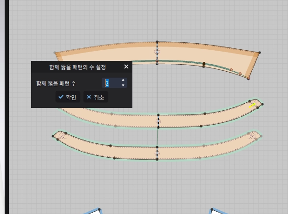Click the pattern count number field

tap(111, 83)
